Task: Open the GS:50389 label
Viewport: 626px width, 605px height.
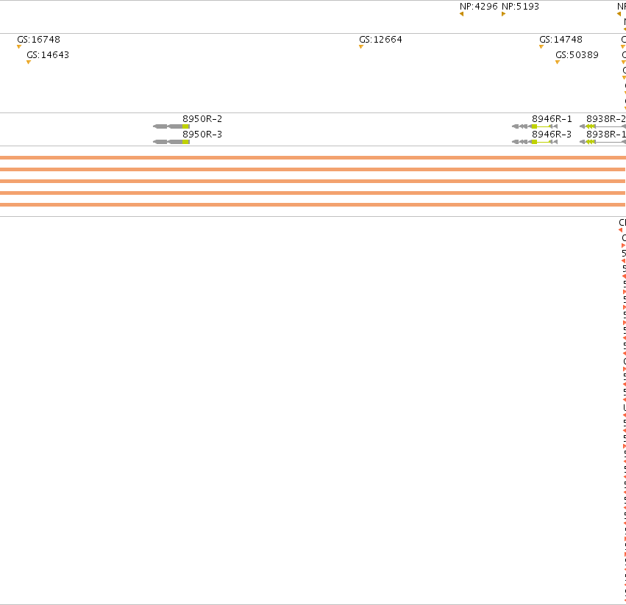Action: [577, 54]
